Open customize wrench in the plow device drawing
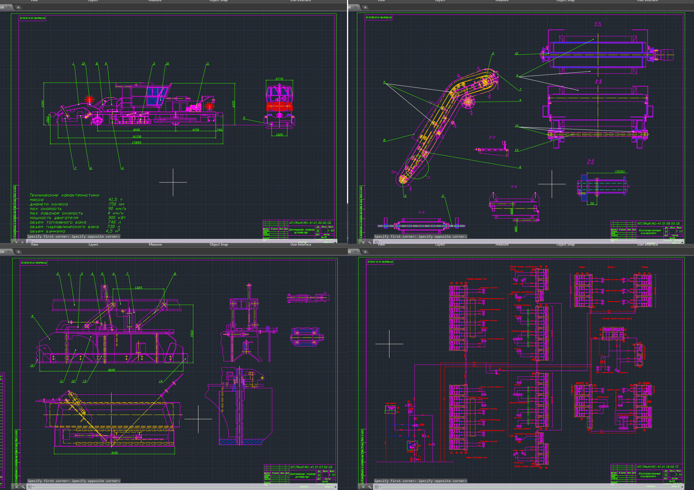This screenshot has height=490, width=694. click(23, 487)
